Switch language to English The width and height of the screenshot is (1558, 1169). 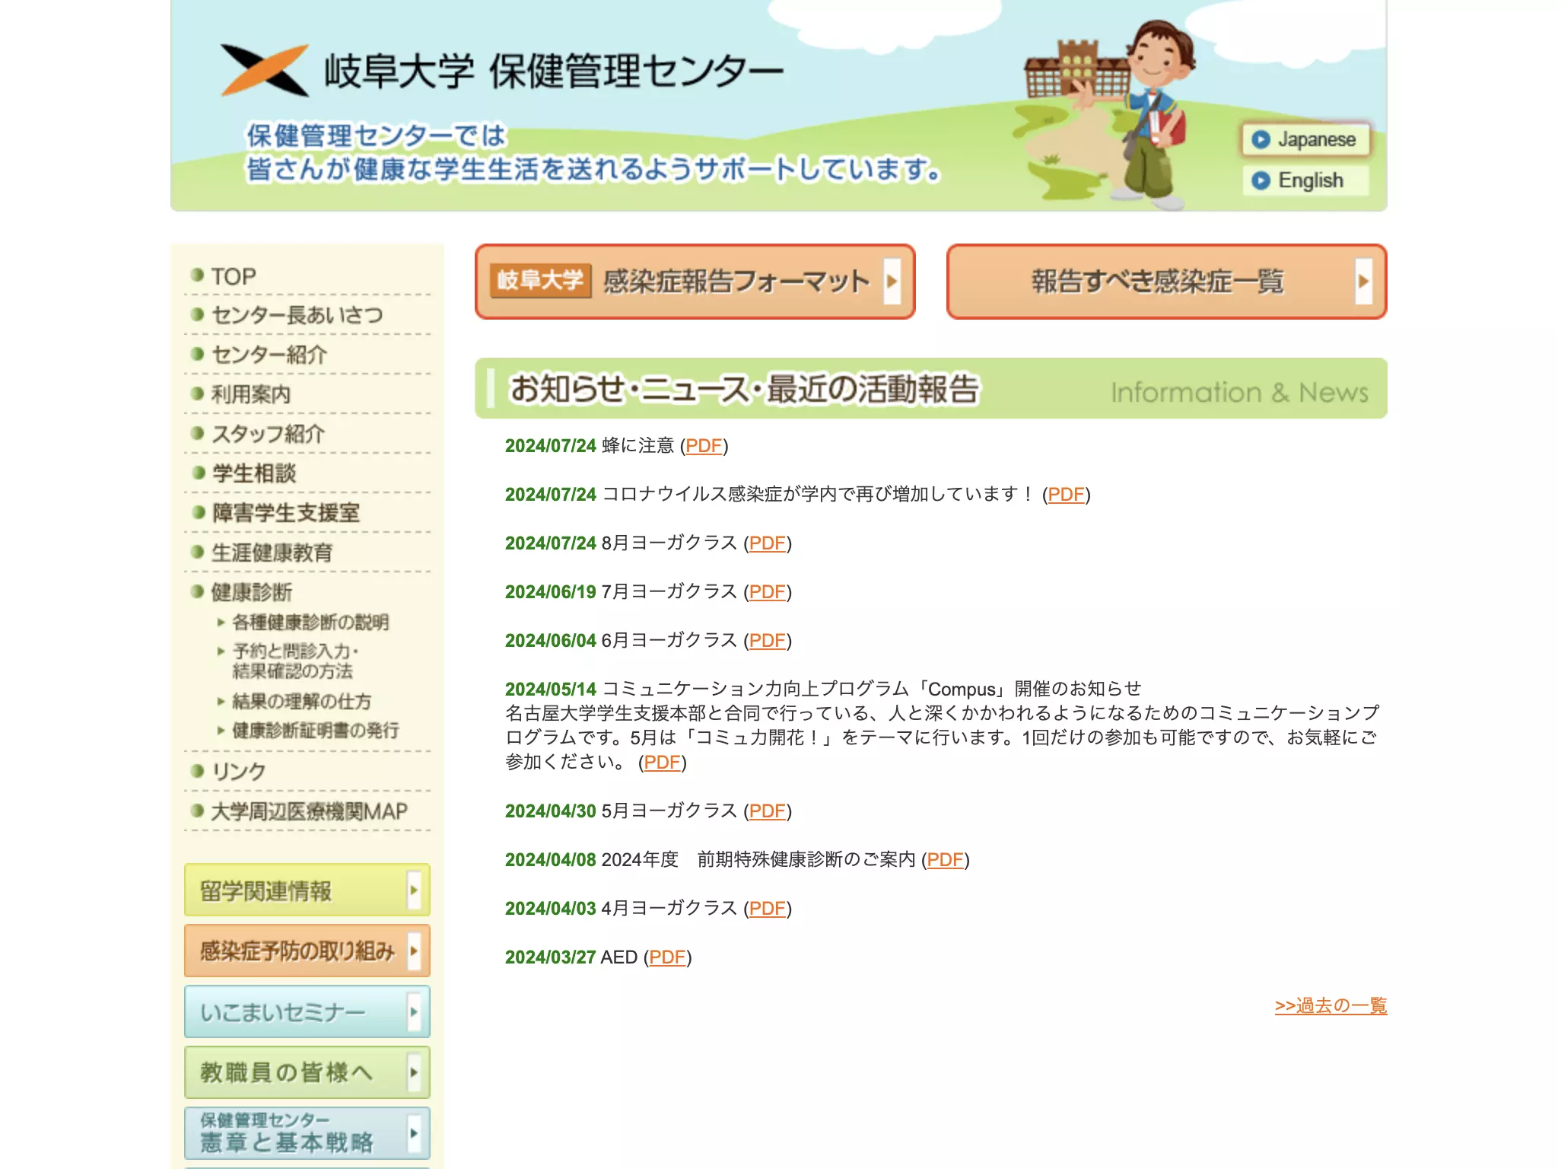click(x=1305, y=180)
